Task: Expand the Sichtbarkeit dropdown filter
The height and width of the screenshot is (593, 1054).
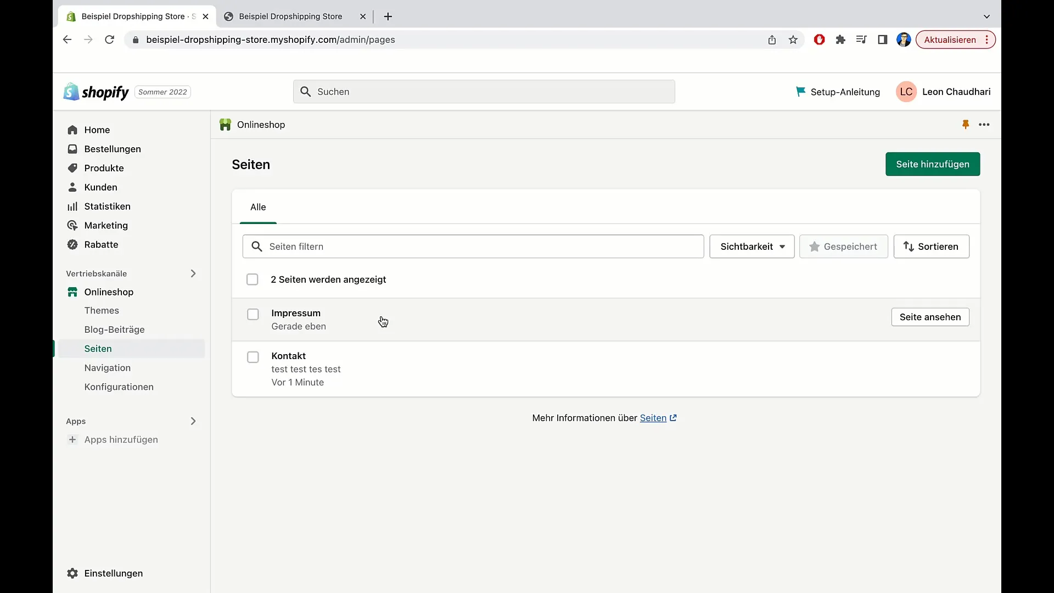Action: click(750, 246)
